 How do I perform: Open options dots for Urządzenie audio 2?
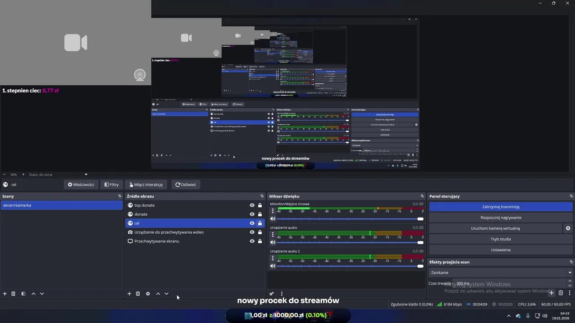click(x=273, y=258)
